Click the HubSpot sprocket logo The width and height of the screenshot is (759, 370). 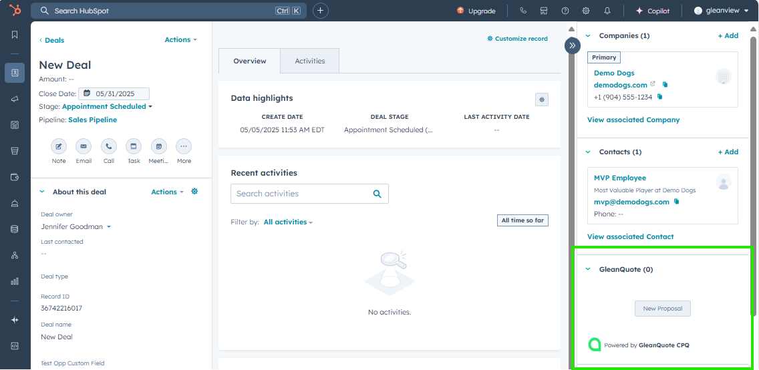click(x=15, y=11)
